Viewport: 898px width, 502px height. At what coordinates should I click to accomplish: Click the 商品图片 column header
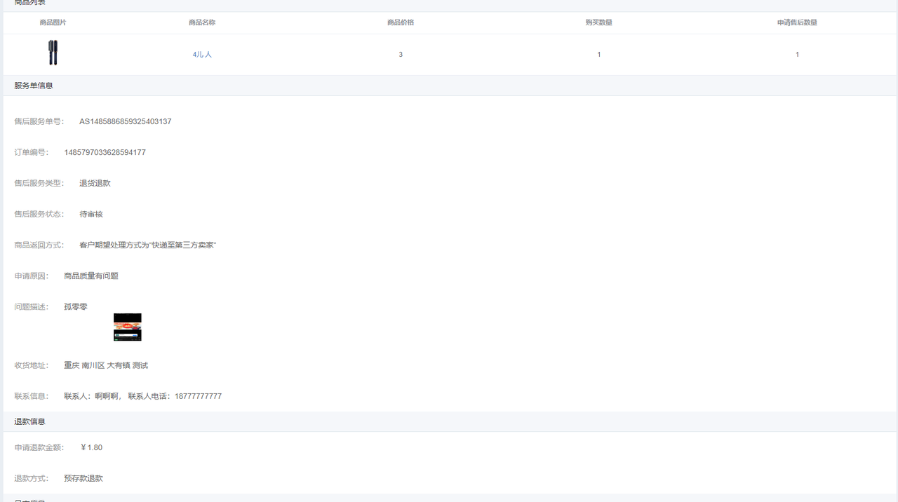pos(53,22)
